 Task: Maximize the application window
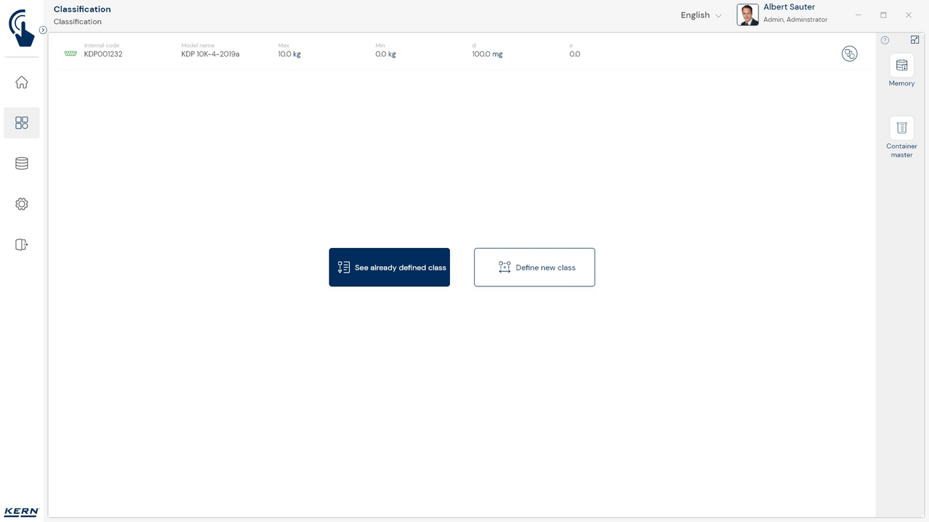(x=883, y=15)
